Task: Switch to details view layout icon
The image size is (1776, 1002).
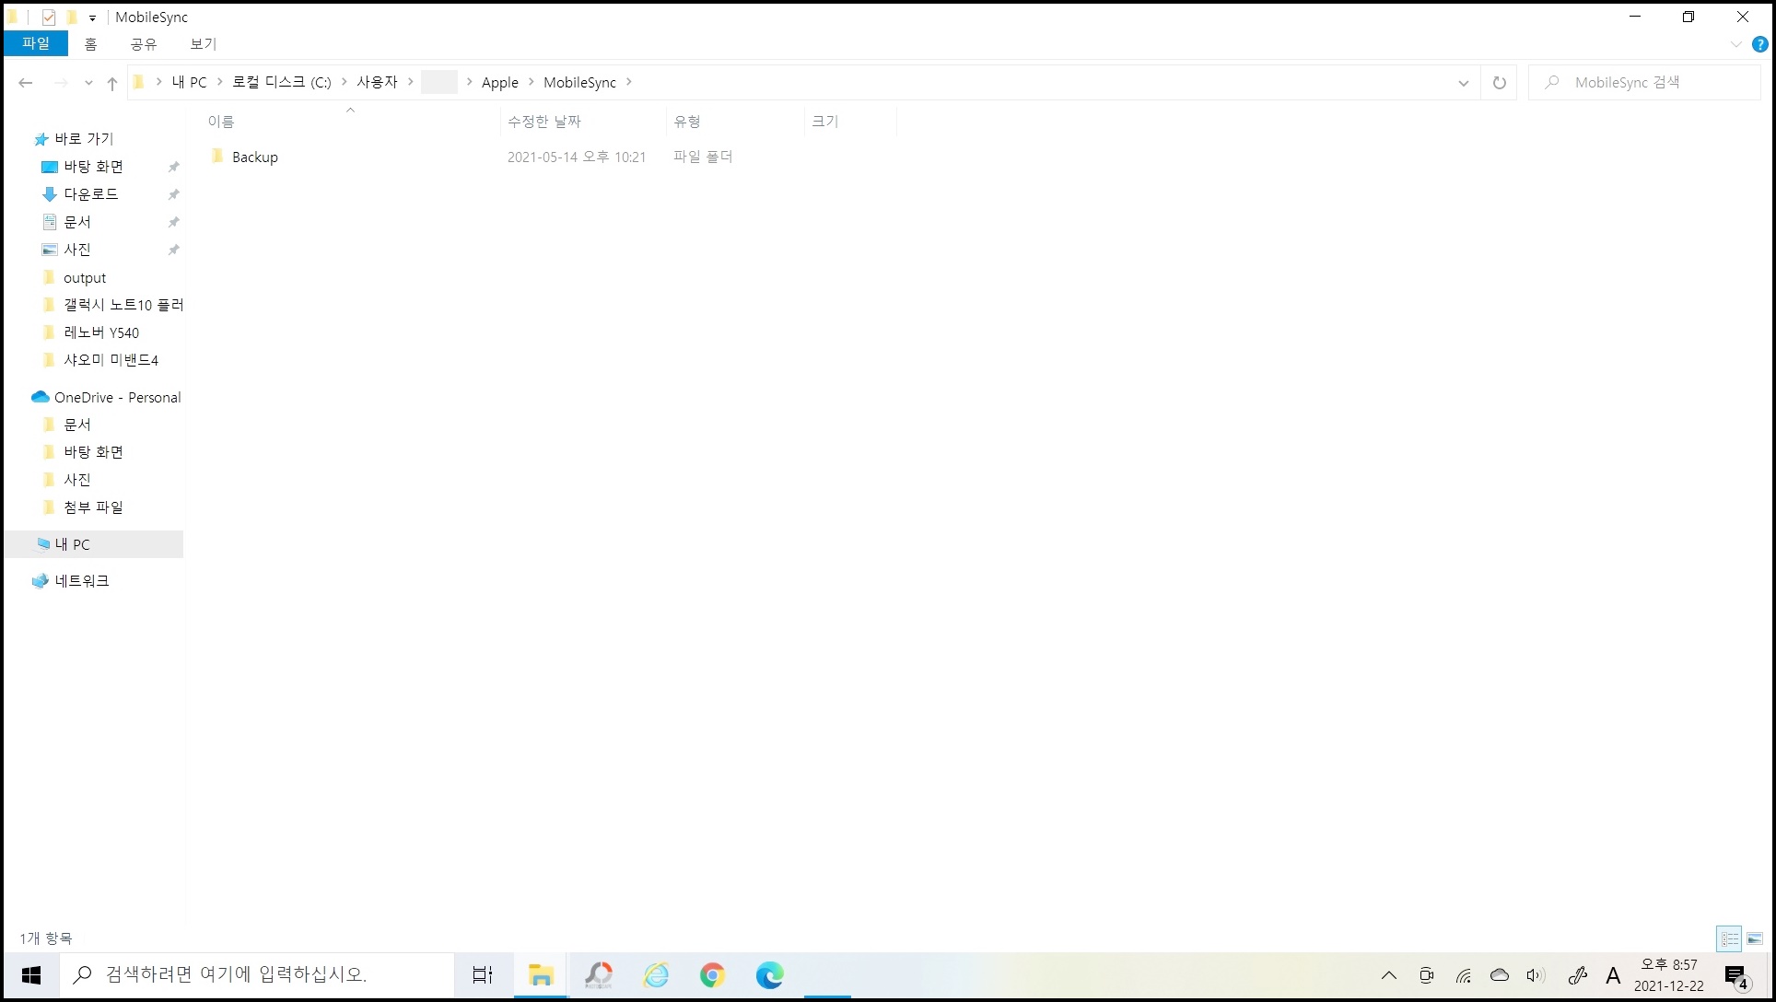Action: (x=1729, y=938)
